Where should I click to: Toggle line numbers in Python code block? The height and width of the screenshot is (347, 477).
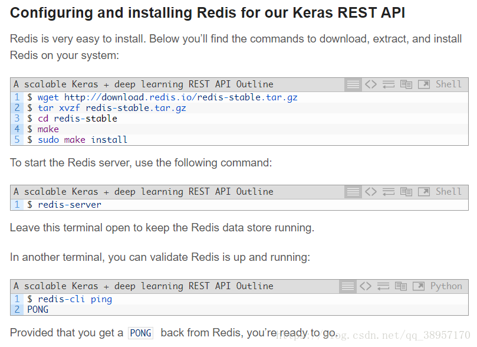tap(347, 286)
